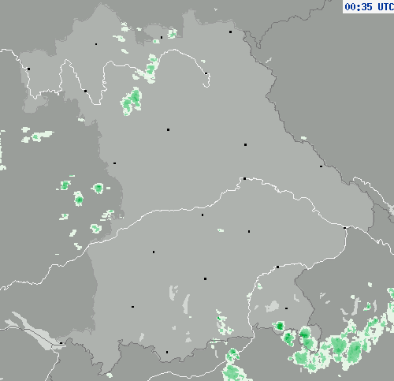Select the rain echo covering the Main river loop

click(x=147, y=69)
